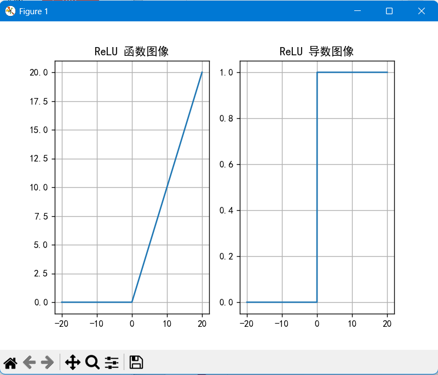
Task: Click y-axis label 20.0 on left plot
Action: point(39,73)
